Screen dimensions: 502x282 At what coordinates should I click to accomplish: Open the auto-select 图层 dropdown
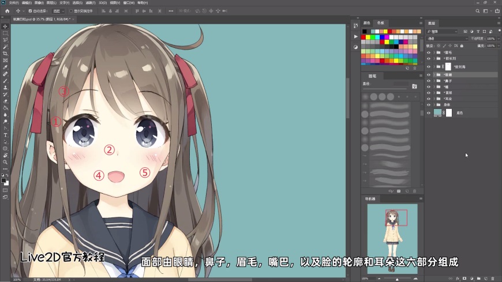pyautogui.click(x=59, y=11)
